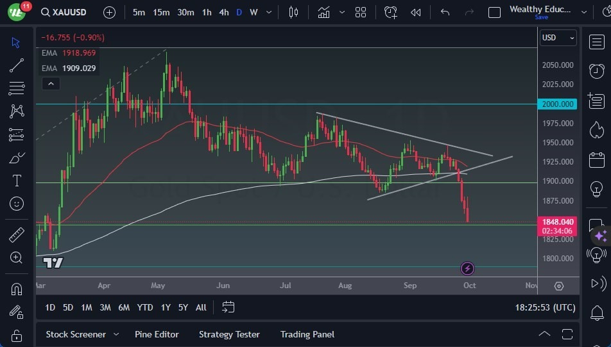
Task: Open the news list panel
Action: pyautogui.click(x=597, y=101)
